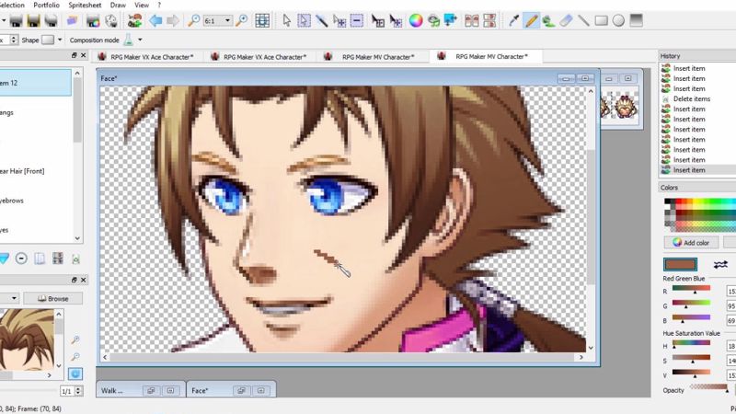736x414 pixels.
Task: Open the Shape dropdown arrow
Action: [60, 40]
